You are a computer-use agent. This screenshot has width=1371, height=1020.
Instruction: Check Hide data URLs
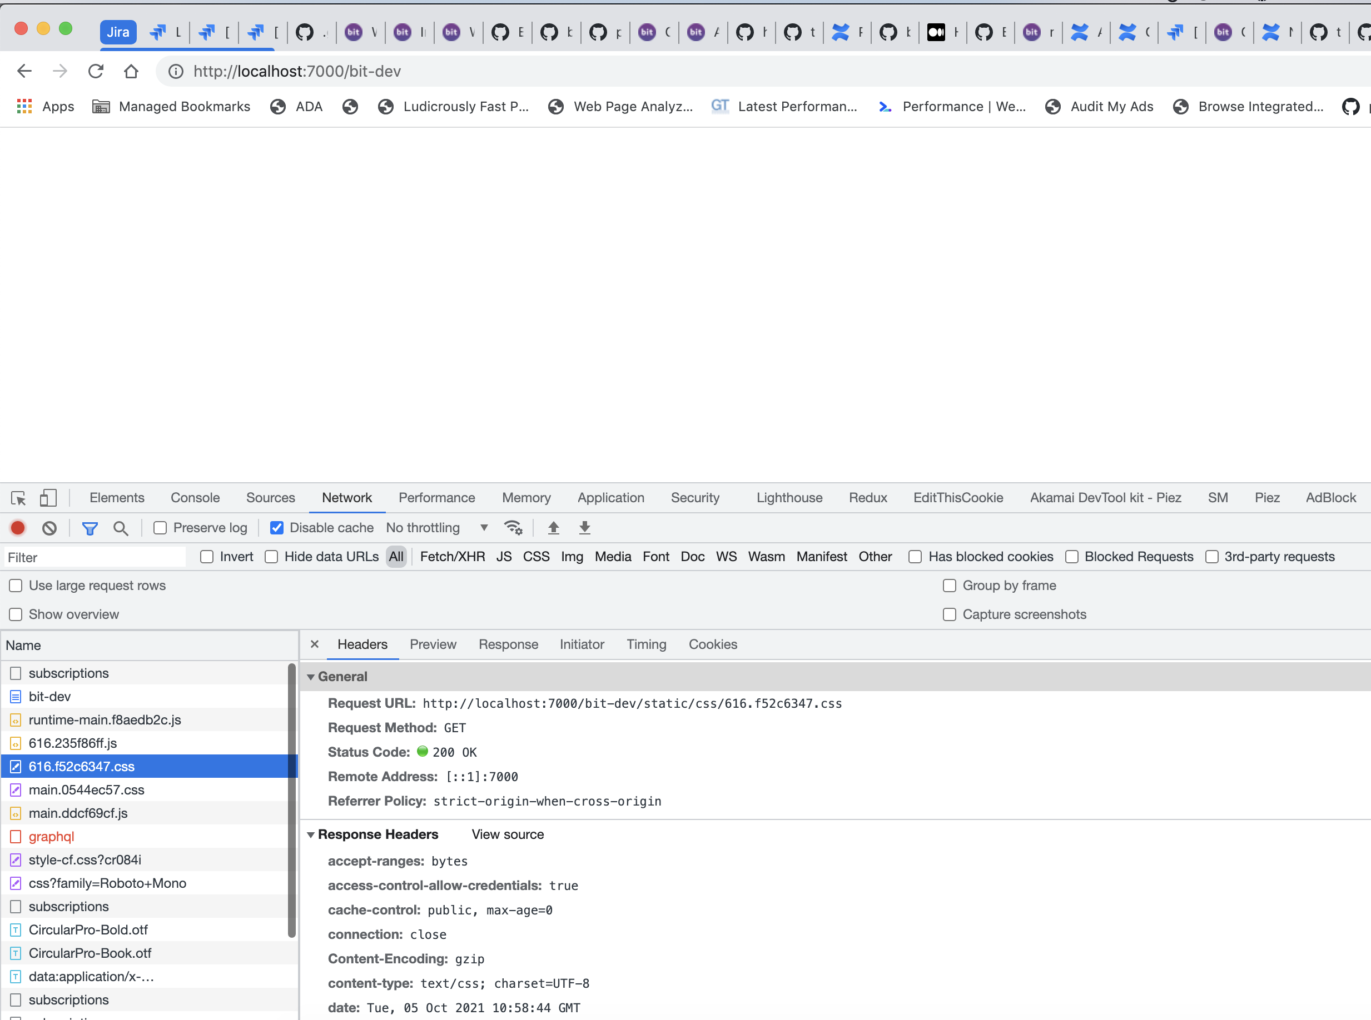coord(271,557)
